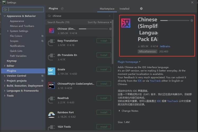
Task: Click the large Chinese pack icon in details
Action: click(x=126, y=23)
